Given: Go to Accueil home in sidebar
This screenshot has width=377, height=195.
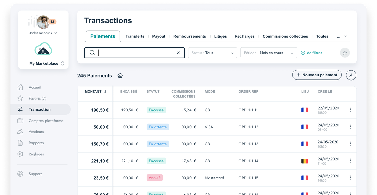Looking at the screenshot, I should (x=34, y=87).
